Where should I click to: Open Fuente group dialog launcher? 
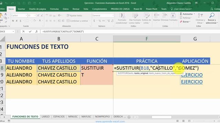click(x=43, y=26)
